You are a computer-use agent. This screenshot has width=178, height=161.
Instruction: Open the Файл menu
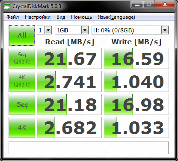(x=12, y=17)
